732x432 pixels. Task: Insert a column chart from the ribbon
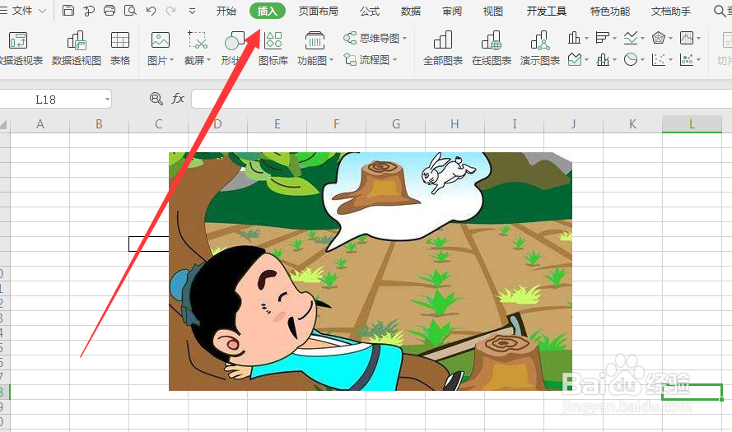point(574,38)
